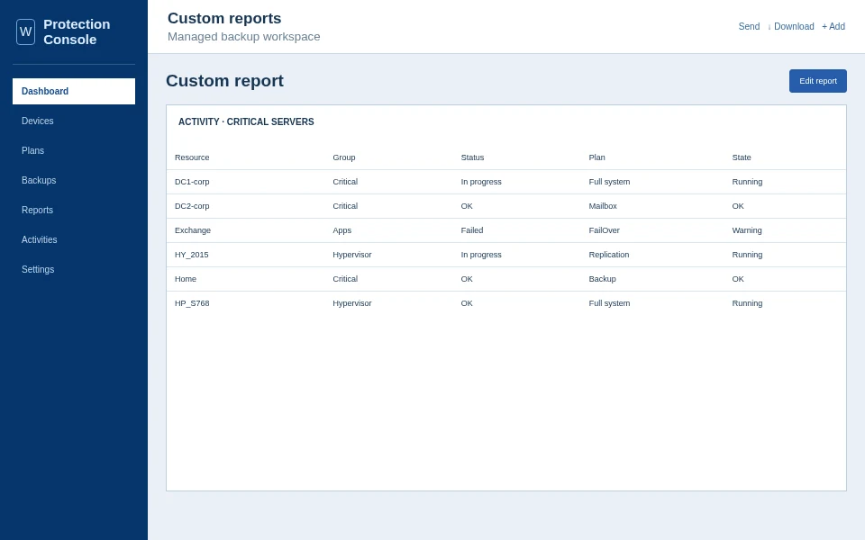Click Critical group for Home row
The width and height of the screenshot is (865, 540).
(345, 279)
